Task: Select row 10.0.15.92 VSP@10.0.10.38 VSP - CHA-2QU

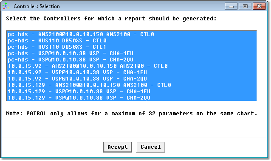Action: [131, 79]
